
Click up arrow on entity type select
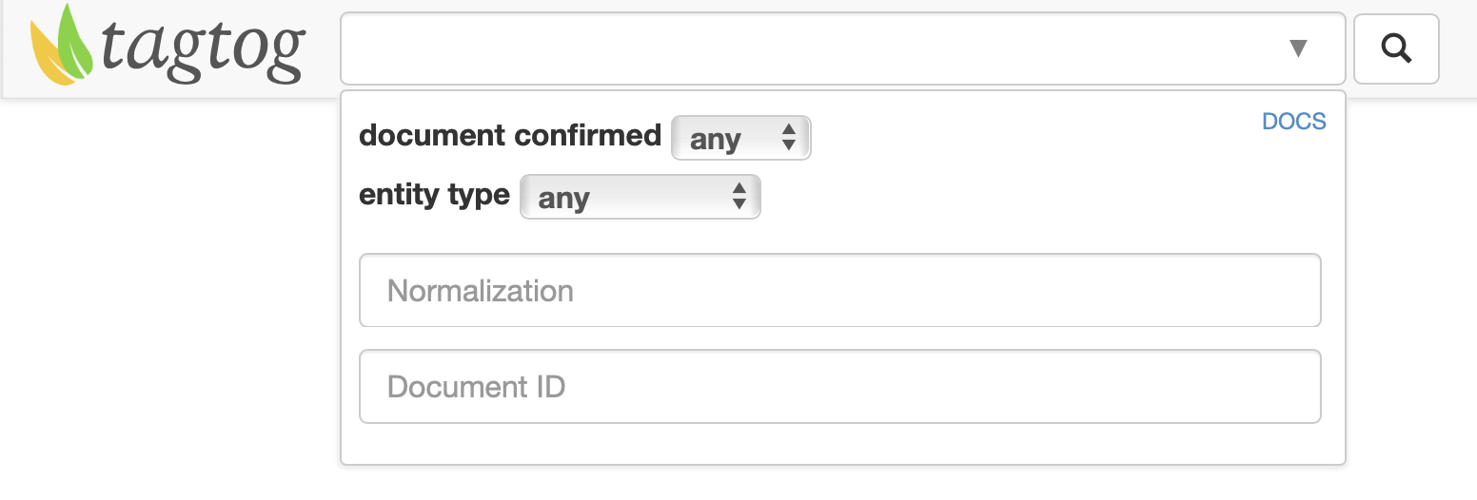click(x=738, y=188)
